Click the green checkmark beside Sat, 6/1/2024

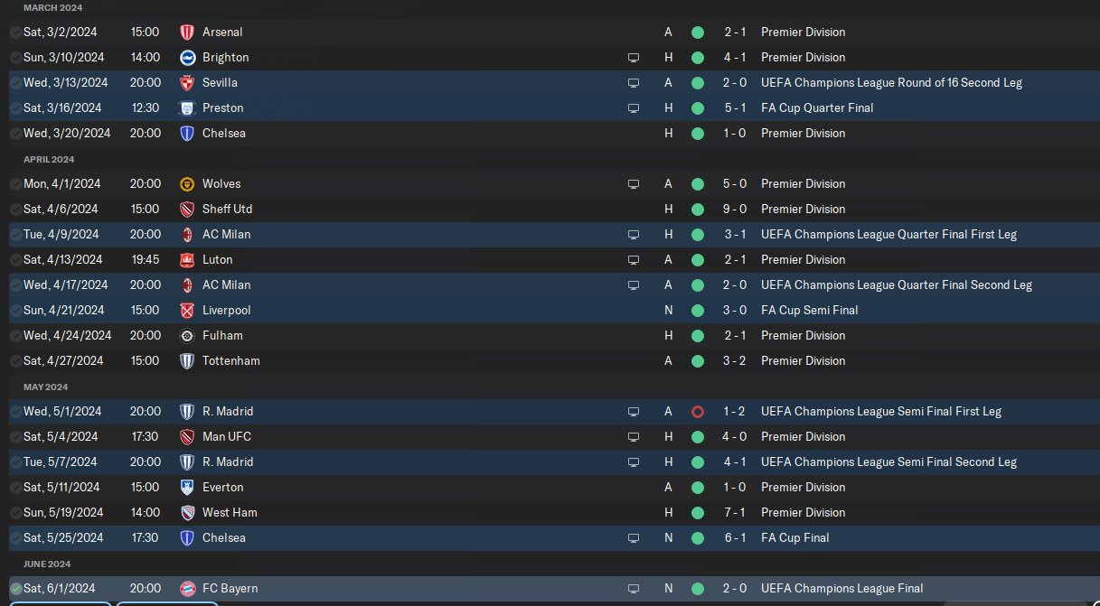click(x=16, y=588)
